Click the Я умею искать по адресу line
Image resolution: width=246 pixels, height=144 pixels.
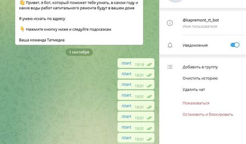pyautogui.click(x=42, y=19)
